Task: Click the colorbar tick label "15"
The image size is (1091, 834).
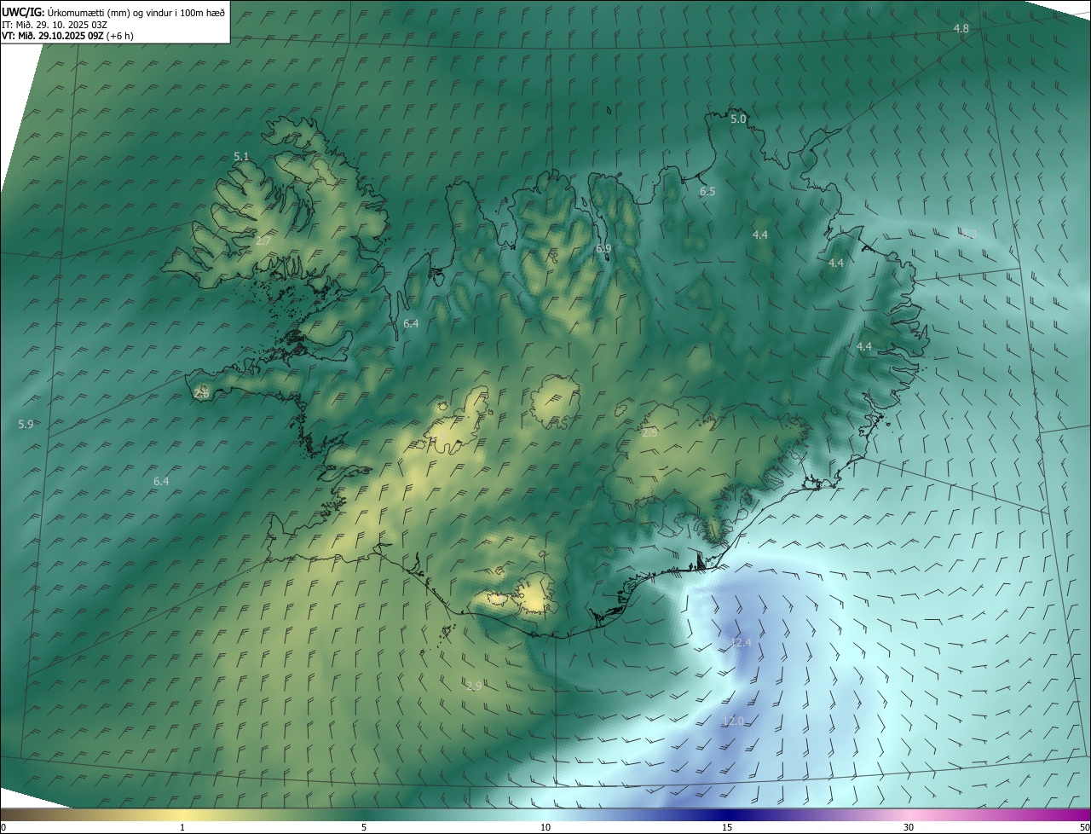Action: pos(727,827)
